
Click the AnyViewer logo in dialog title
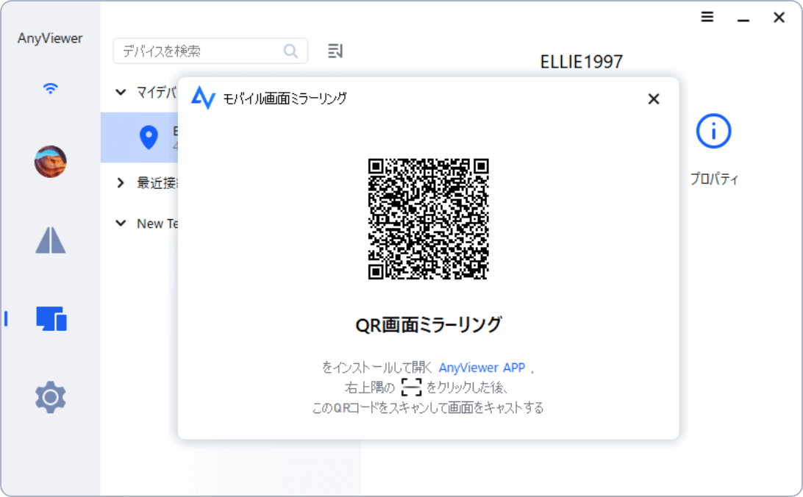(x=203, y=98)
